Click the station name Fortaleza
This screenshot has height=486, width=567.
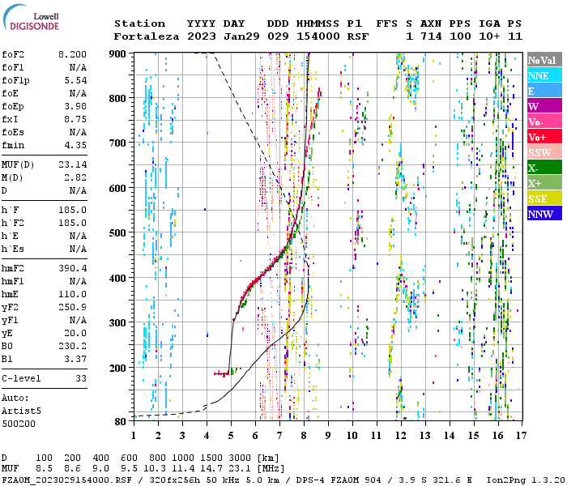coord(147,36)
